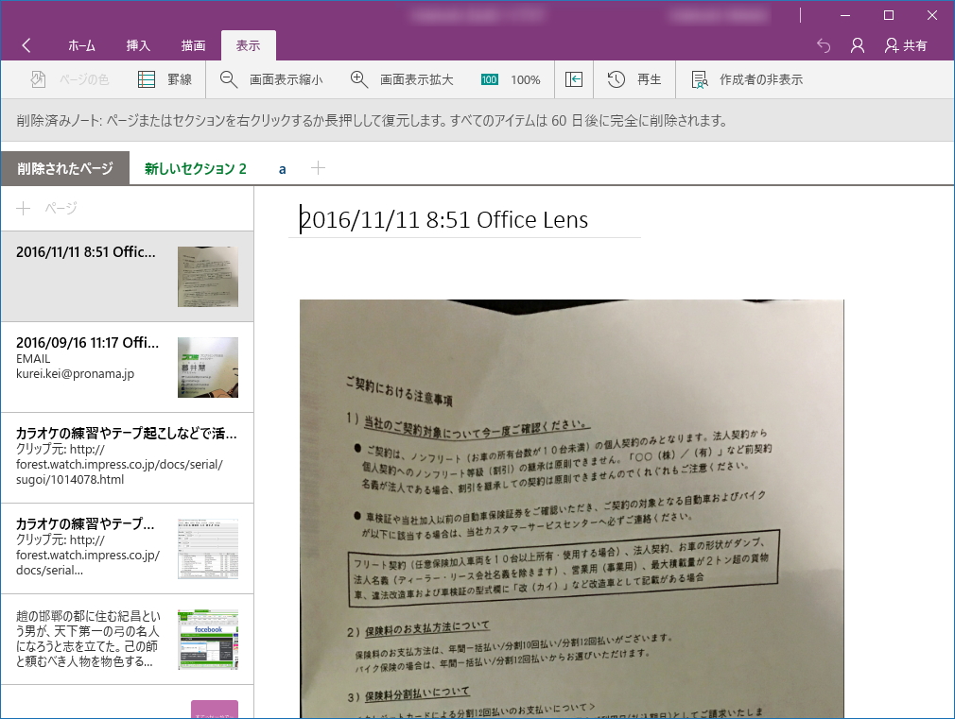Toggle 作成者の非表示 to hide authors
Image resolution: width=955 pixels, height=719 pixels.
pyautogui.click(x=744, y=79)
